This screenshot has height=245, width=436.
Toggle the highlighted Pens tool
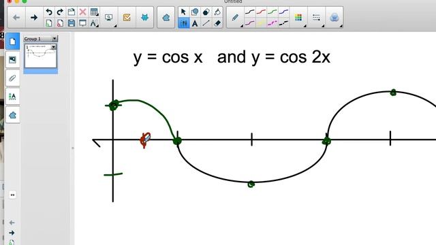pos(183,23)
